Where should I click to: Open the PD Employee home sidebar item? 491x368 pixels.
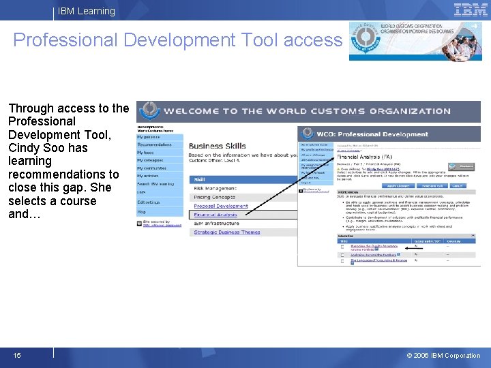pos(316,145)
